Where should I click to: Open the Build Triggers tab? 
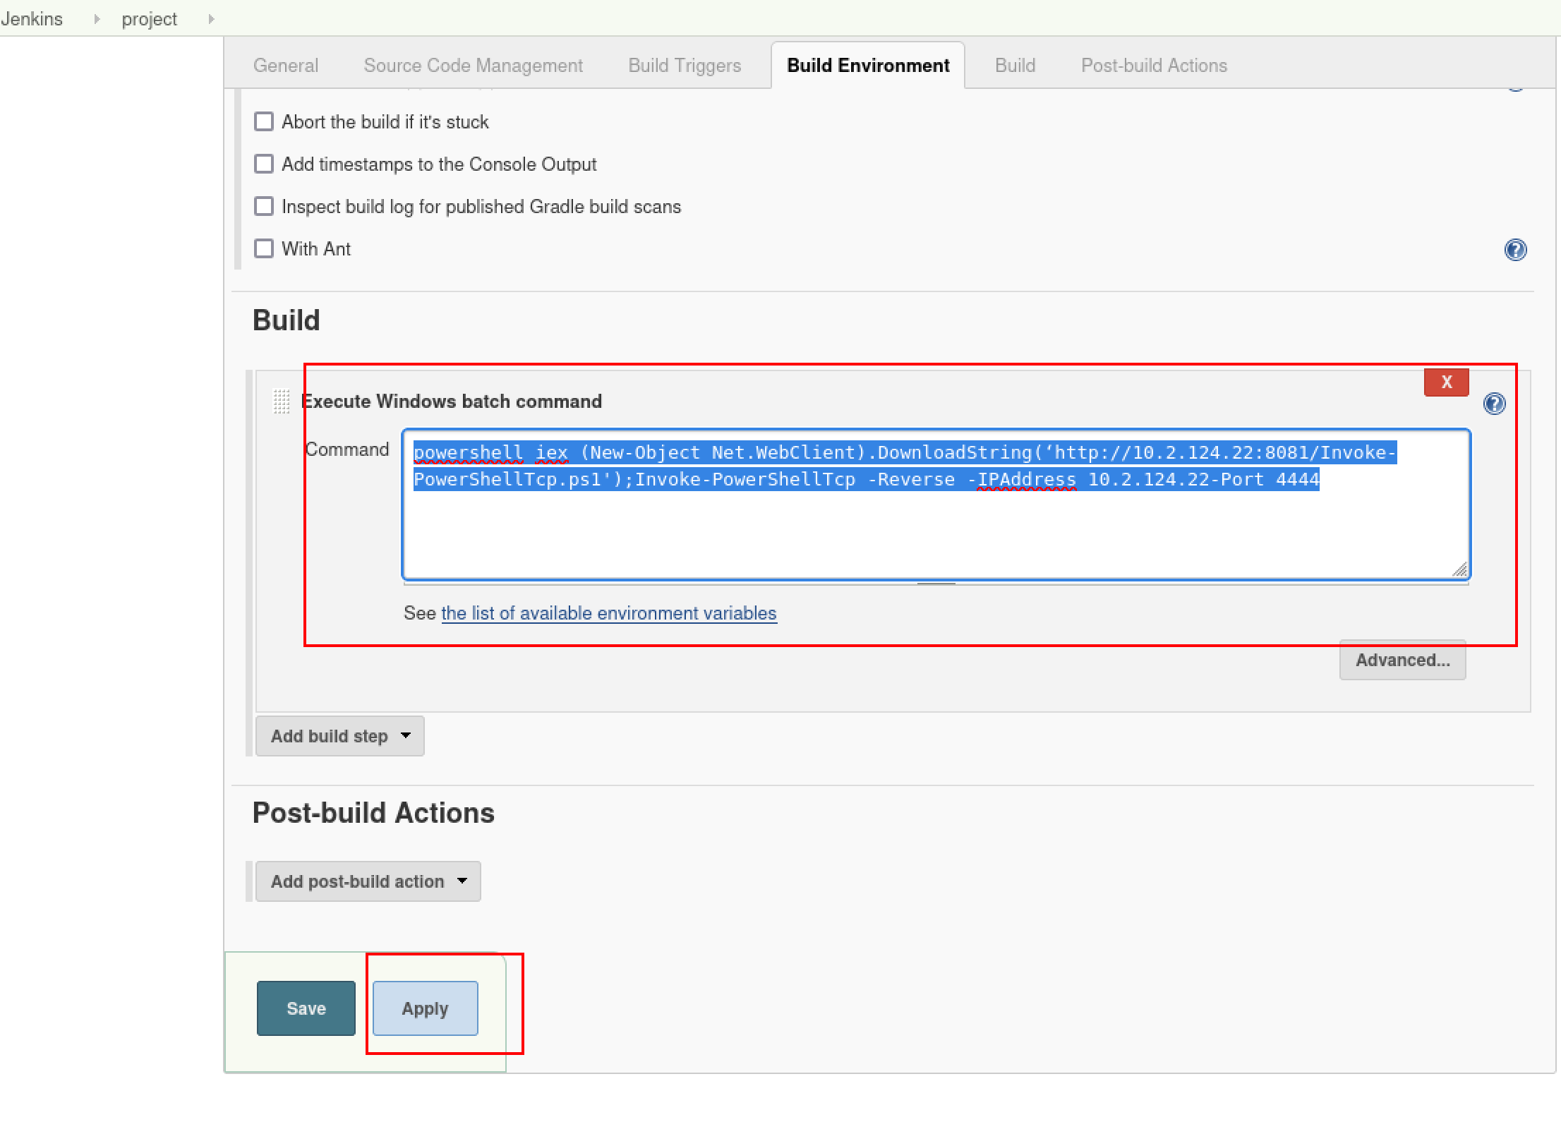tap(685, 66)
